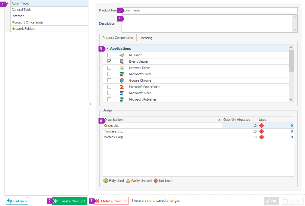305x206 pixels.
Task: Click the applications list scrollbar thumb
Action: point(291,61)
